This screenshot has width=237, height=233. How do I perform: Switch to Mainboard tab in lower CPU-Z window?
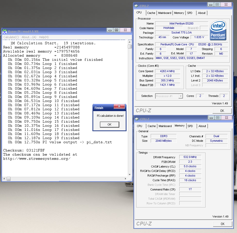click(x=165, y=126)
